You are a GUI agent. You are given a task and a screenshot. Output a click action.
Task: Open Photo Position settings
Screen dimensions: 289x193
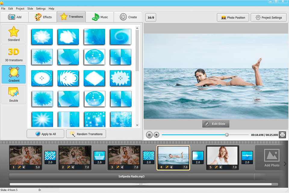coord(233,17)
